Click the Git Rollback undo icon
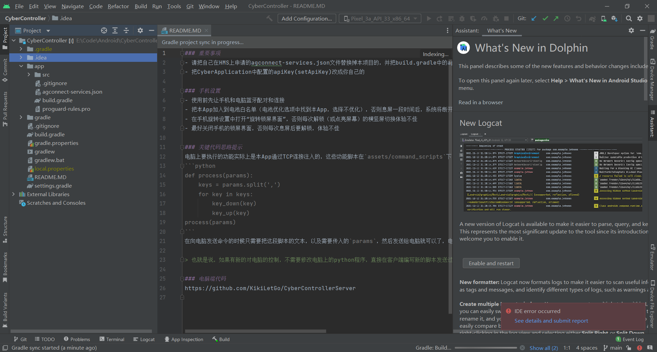 pyautogui.click(x=579, y=18)
